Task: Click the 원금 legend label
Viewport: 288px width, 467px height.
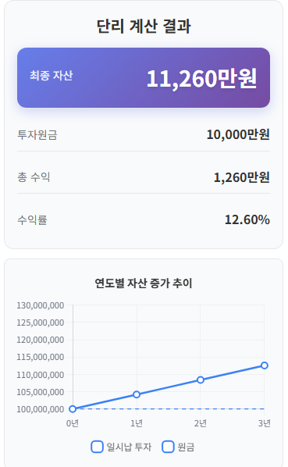Action: (186, 447)
